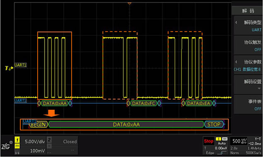Click the yellow UART1 waveform label
Viewport: 263px width, 157px height.
20,65
